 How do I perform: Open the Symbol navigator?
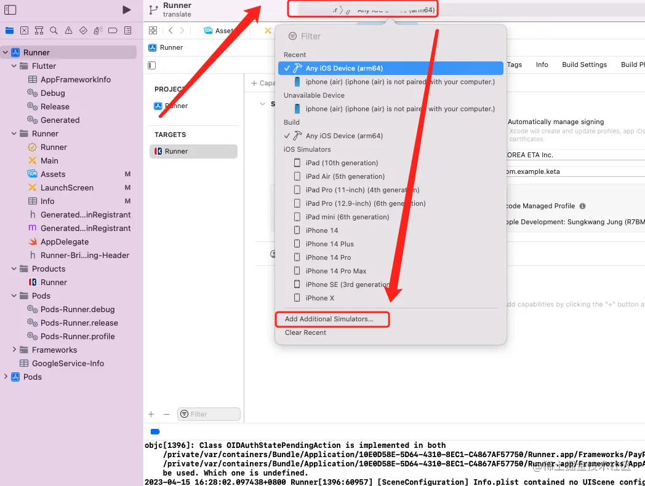point(39,30)
